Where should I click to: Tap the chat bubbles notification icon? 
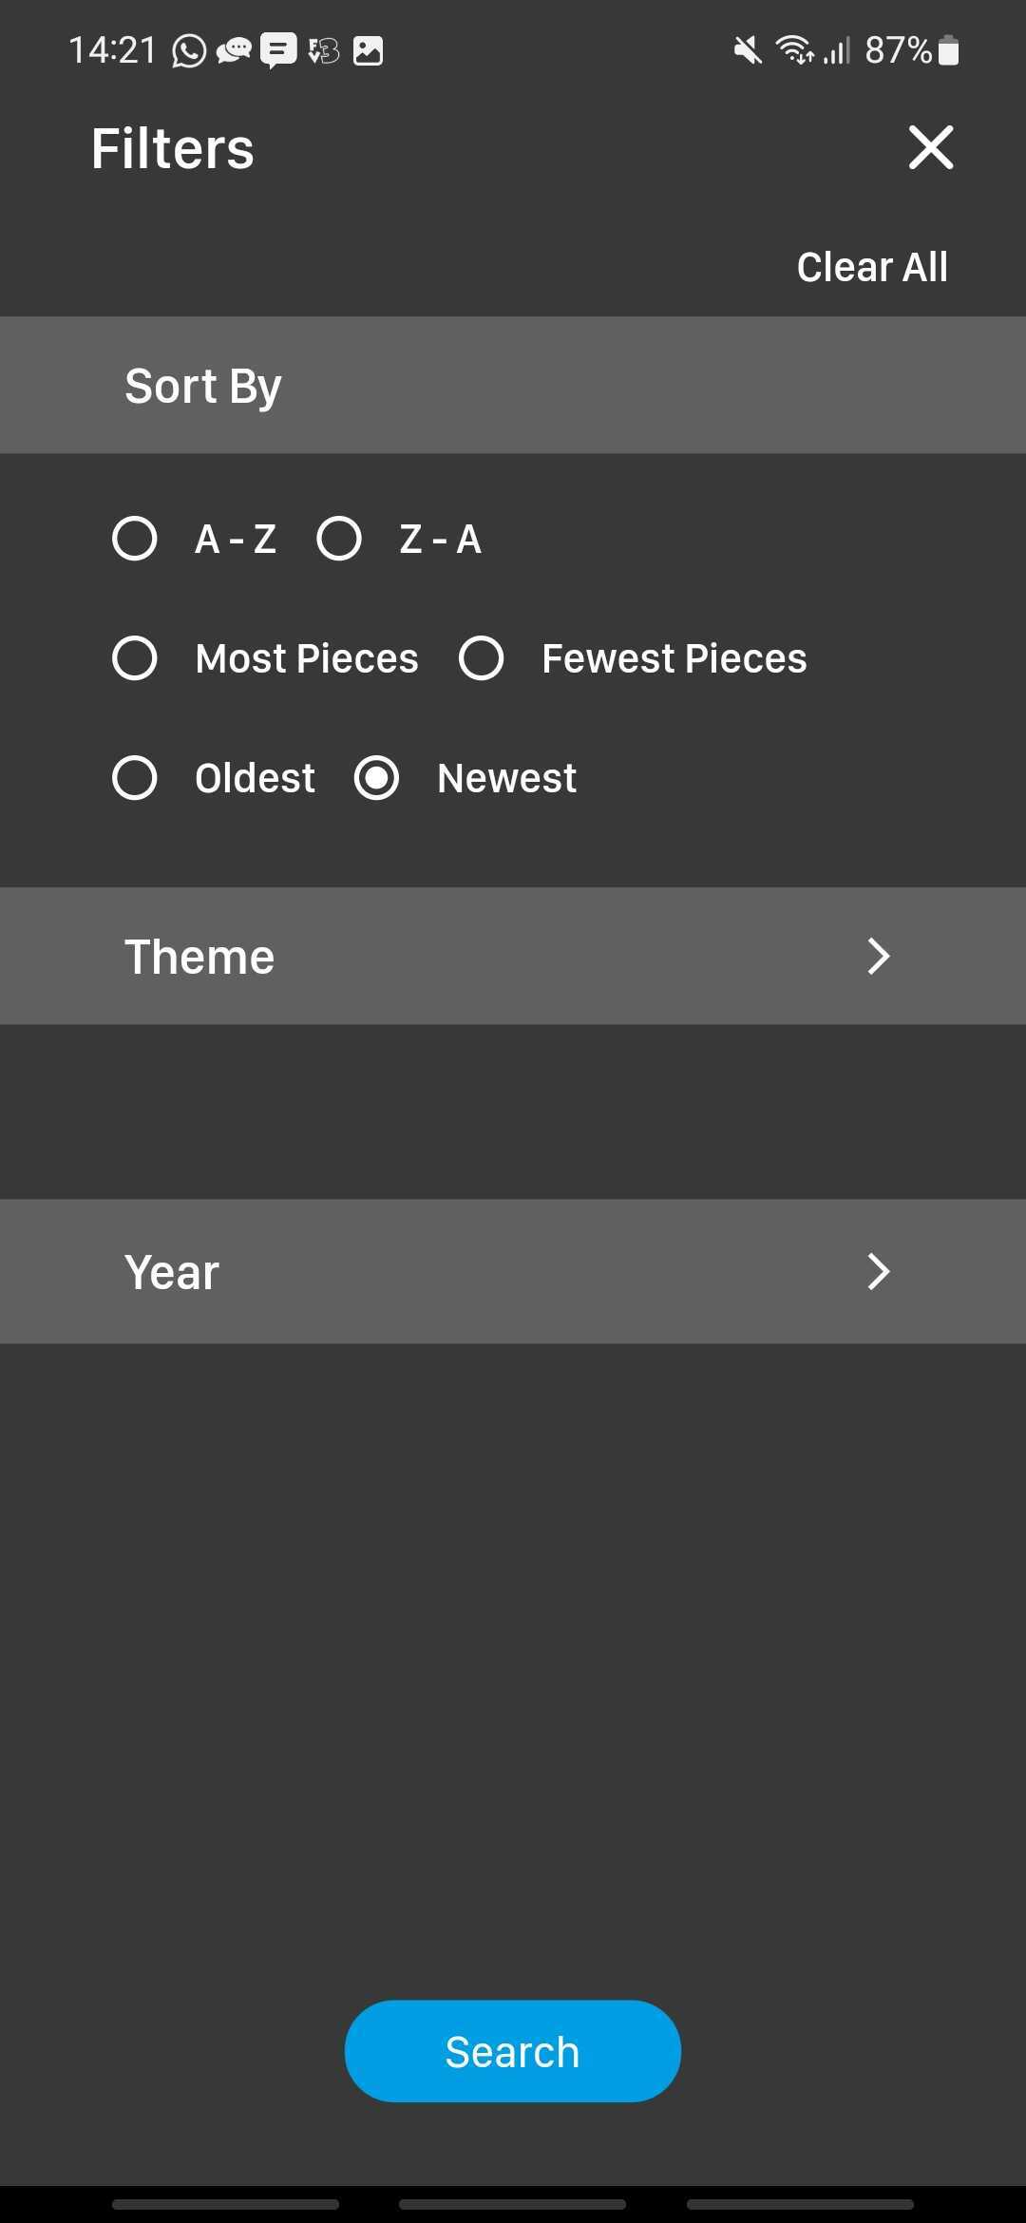234,50
